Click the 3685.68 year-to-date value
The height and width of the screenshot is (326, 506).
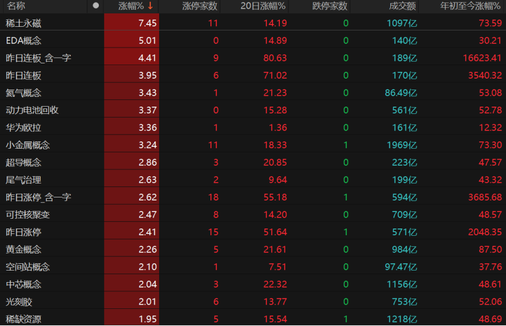coord(485,197)
